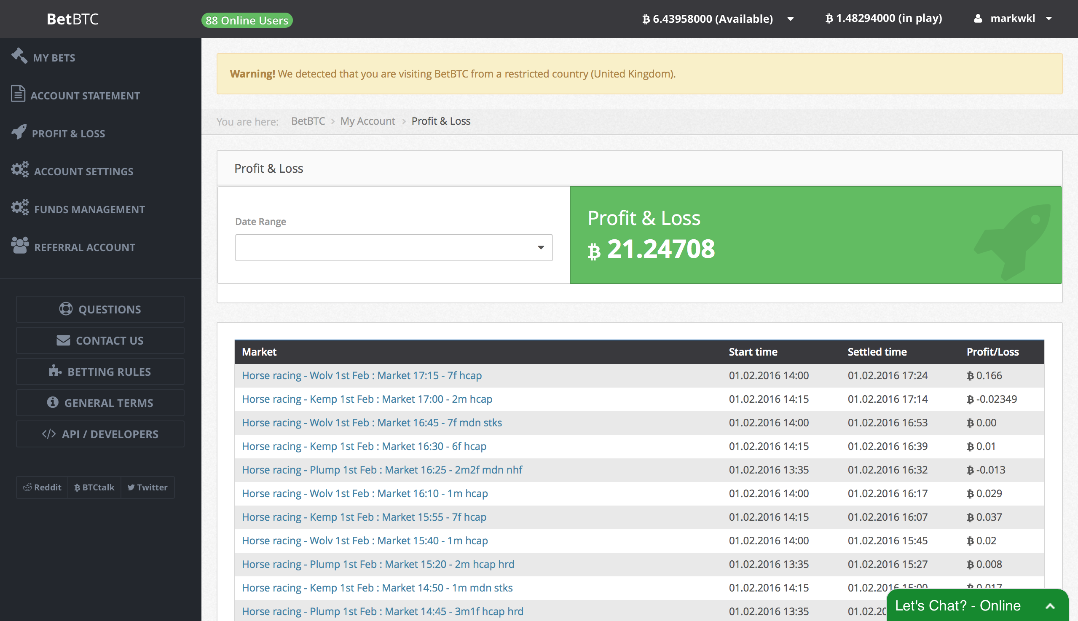Open the General Terms button
This screenshot has width=1078, height=621.
[100, 403]
